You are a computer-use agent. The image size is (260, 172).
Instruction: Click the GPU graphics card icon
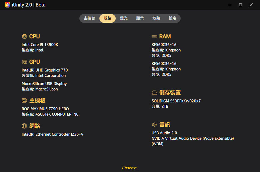click(x=24, y=62)
